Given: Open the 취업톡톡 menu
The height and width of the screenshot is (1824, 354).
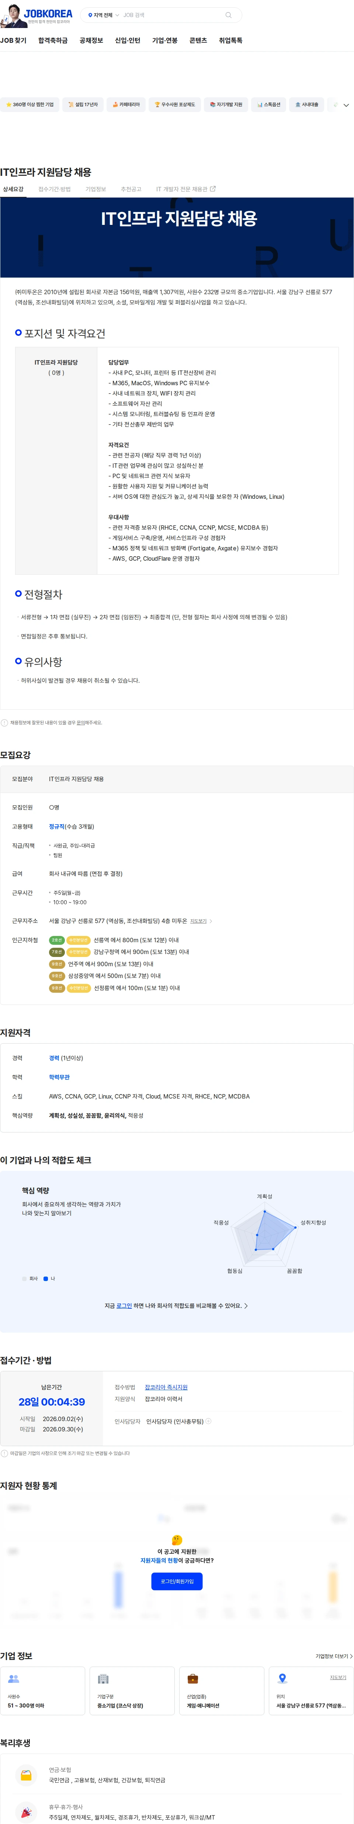Looking at the screenshot, I should point(231,40).
